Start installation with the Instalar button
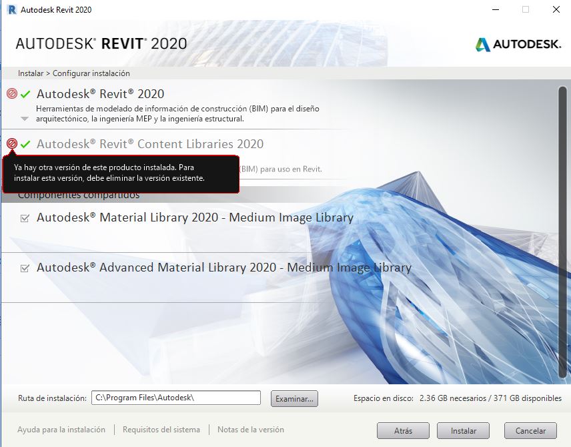 point(463,430)
